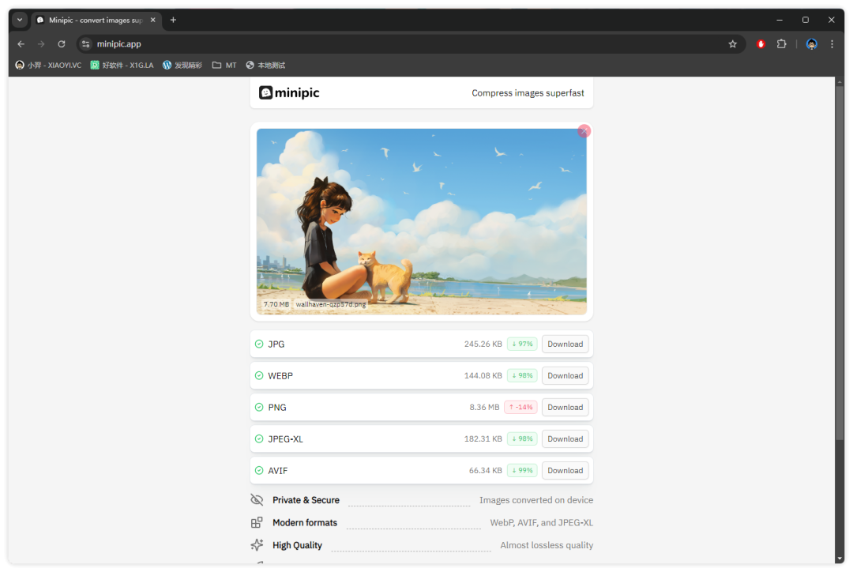Open the MT bookmarks folder

click(224, 66)
